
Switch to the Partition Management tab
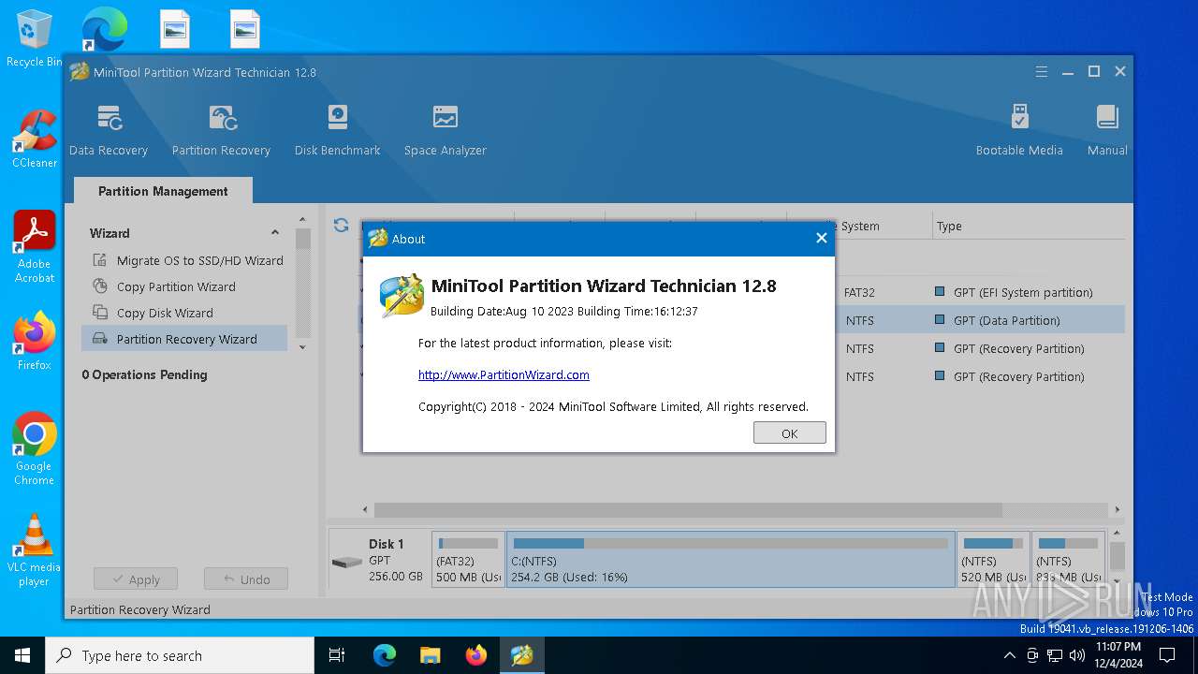coord(163,191)
